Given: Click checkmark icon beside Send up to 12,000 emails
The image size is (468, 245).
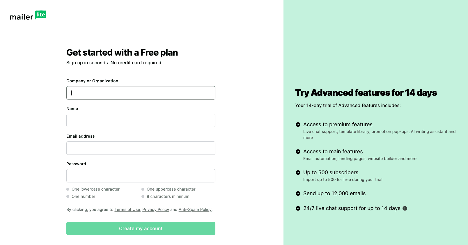Looking at the screenshot, I should [298, 193].
